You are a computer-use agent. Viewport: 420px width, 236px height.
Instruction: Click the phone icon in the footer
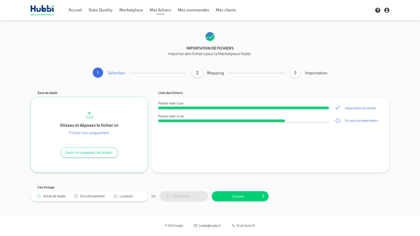click(233, 225)
